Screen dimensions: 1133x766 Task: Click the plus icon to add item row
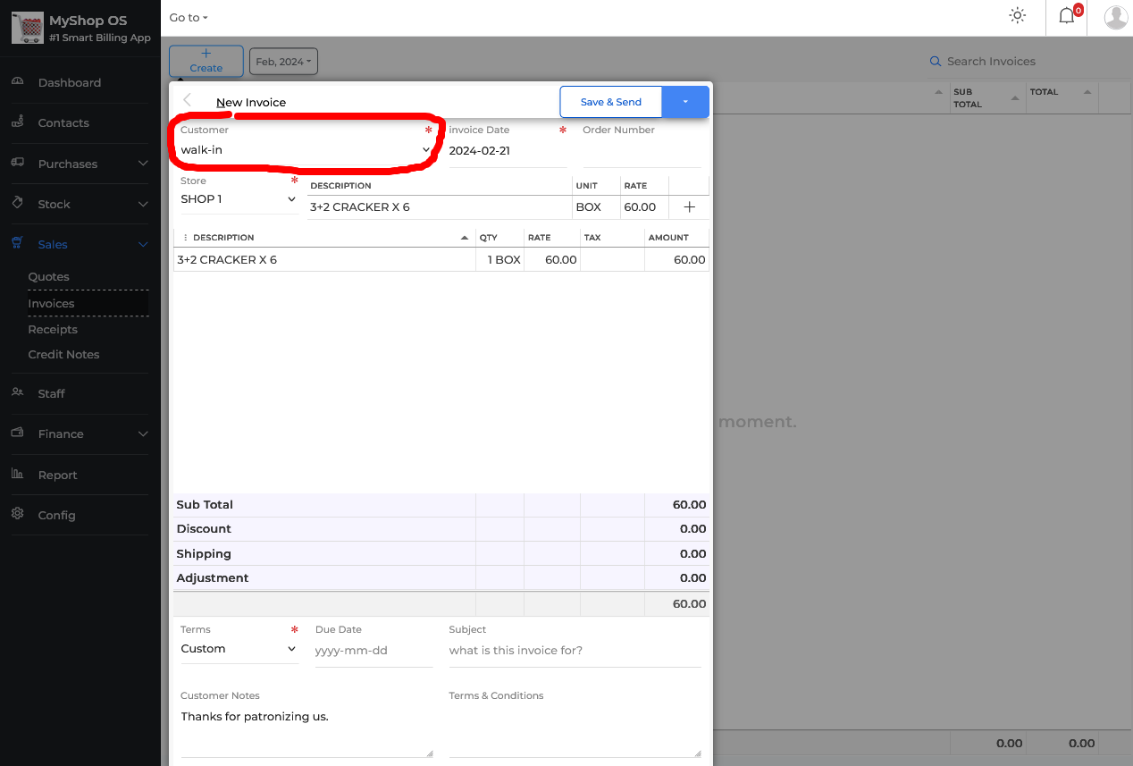tap(689, 207)
